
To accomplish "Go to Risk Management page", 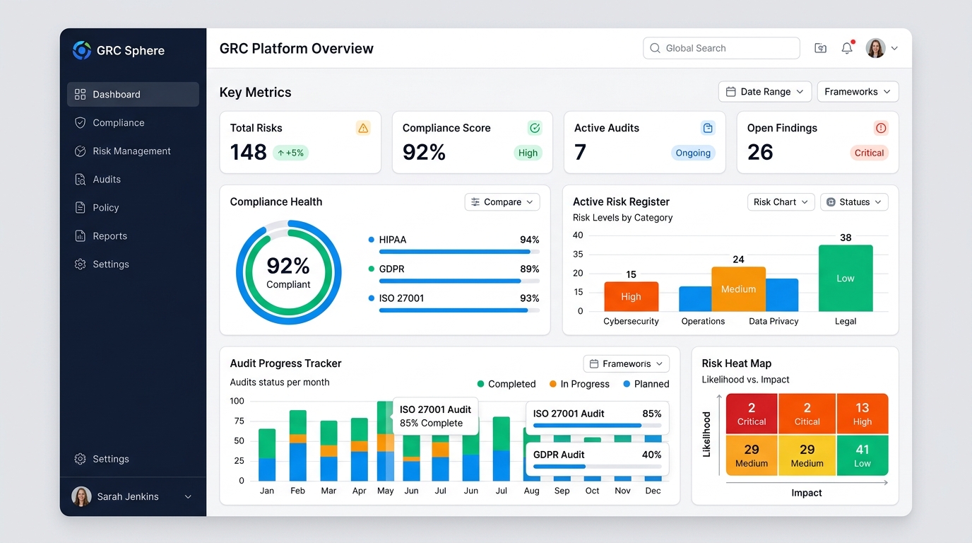I will (133, 151).
